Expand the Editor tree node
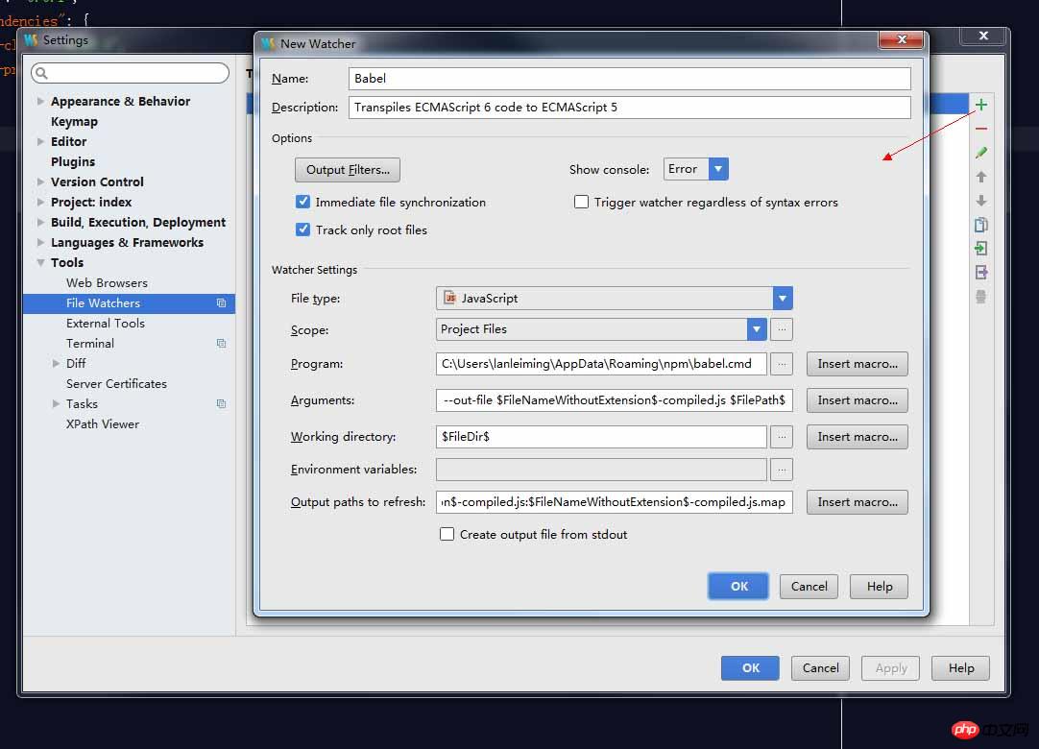Image resolution: width=1039 pixels, height=749 pixels. (x=41, y=142)
